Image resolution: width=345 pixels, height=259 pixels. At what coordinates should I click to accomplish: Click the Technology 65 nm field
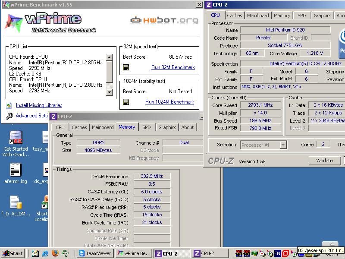click(x=252, y=53)
